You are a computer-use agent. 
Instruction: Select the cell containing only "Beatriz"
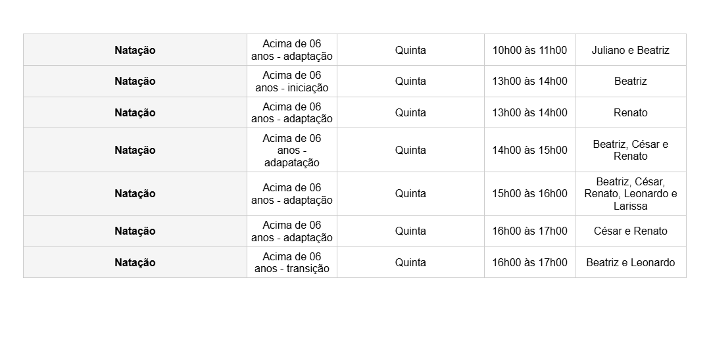click(630, 82)
